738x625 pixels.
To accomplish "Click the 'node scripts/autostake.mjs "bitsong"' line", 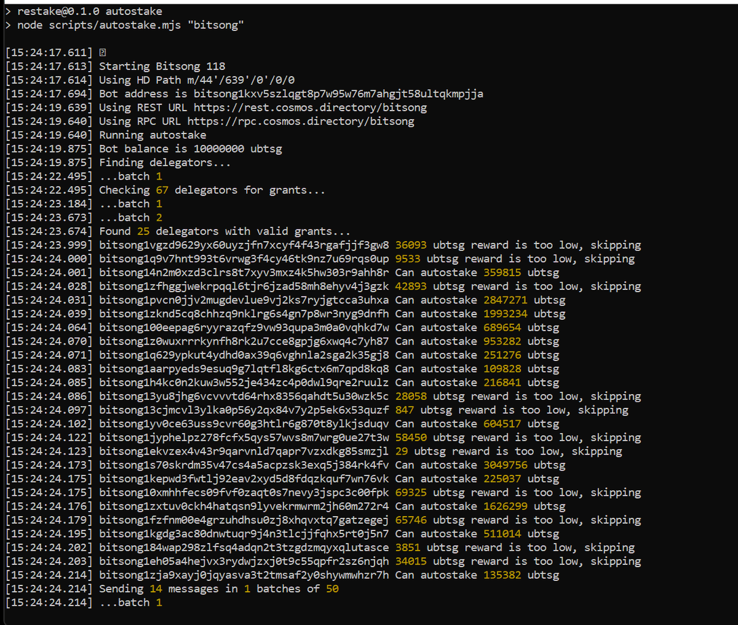I will [x=130, y=25].
